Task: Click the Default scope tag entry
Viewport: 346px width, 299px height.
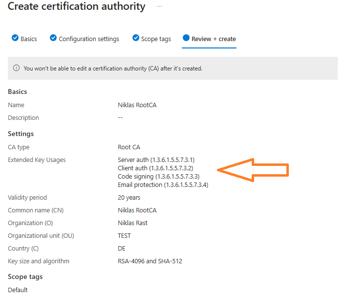Action: click(x=18, y=290)
